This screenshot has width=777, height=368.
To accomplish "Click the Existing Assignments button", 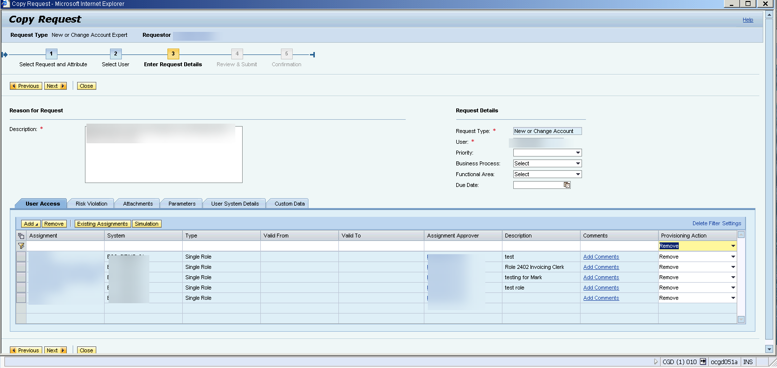I will 103,224.
